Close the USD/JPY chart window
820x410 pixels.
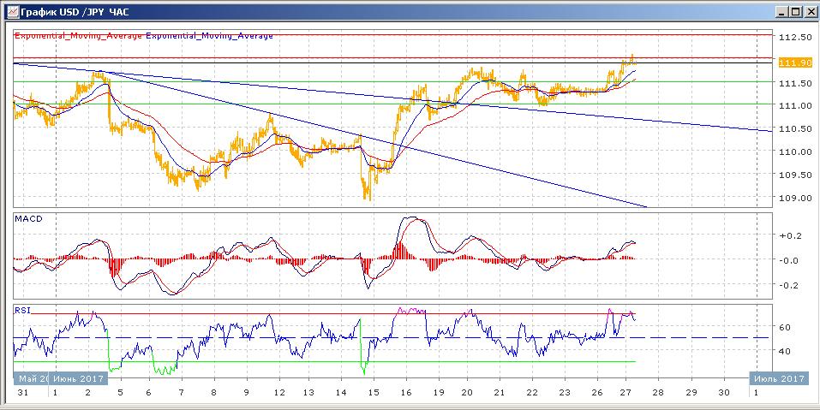point(809,11)
